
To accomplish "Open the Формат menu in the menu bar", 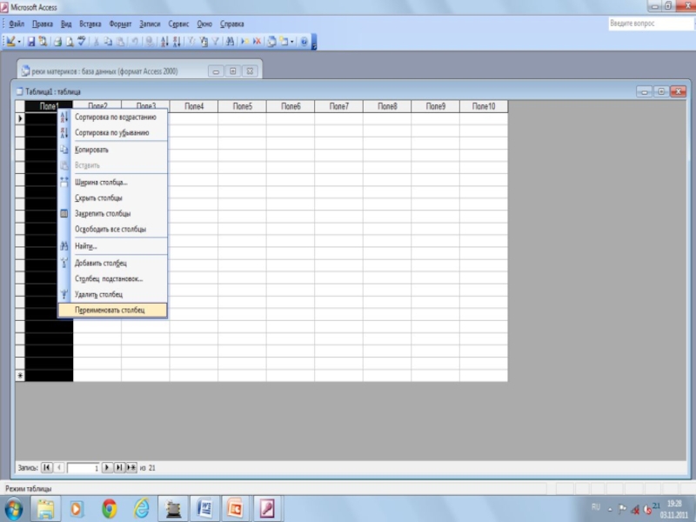I will (120, 23).
